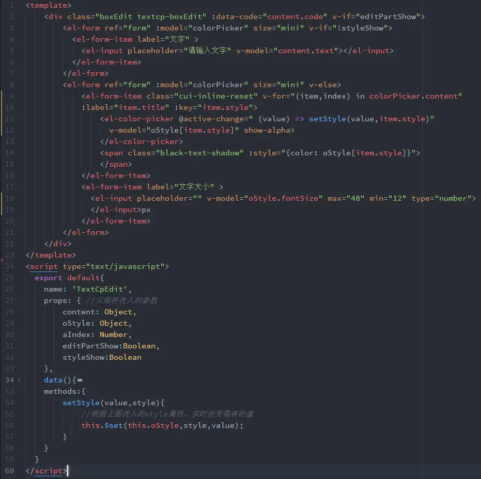The image size is (481, 479).
Task: Click the max="48" attribute
Action: tap(346, 198)
